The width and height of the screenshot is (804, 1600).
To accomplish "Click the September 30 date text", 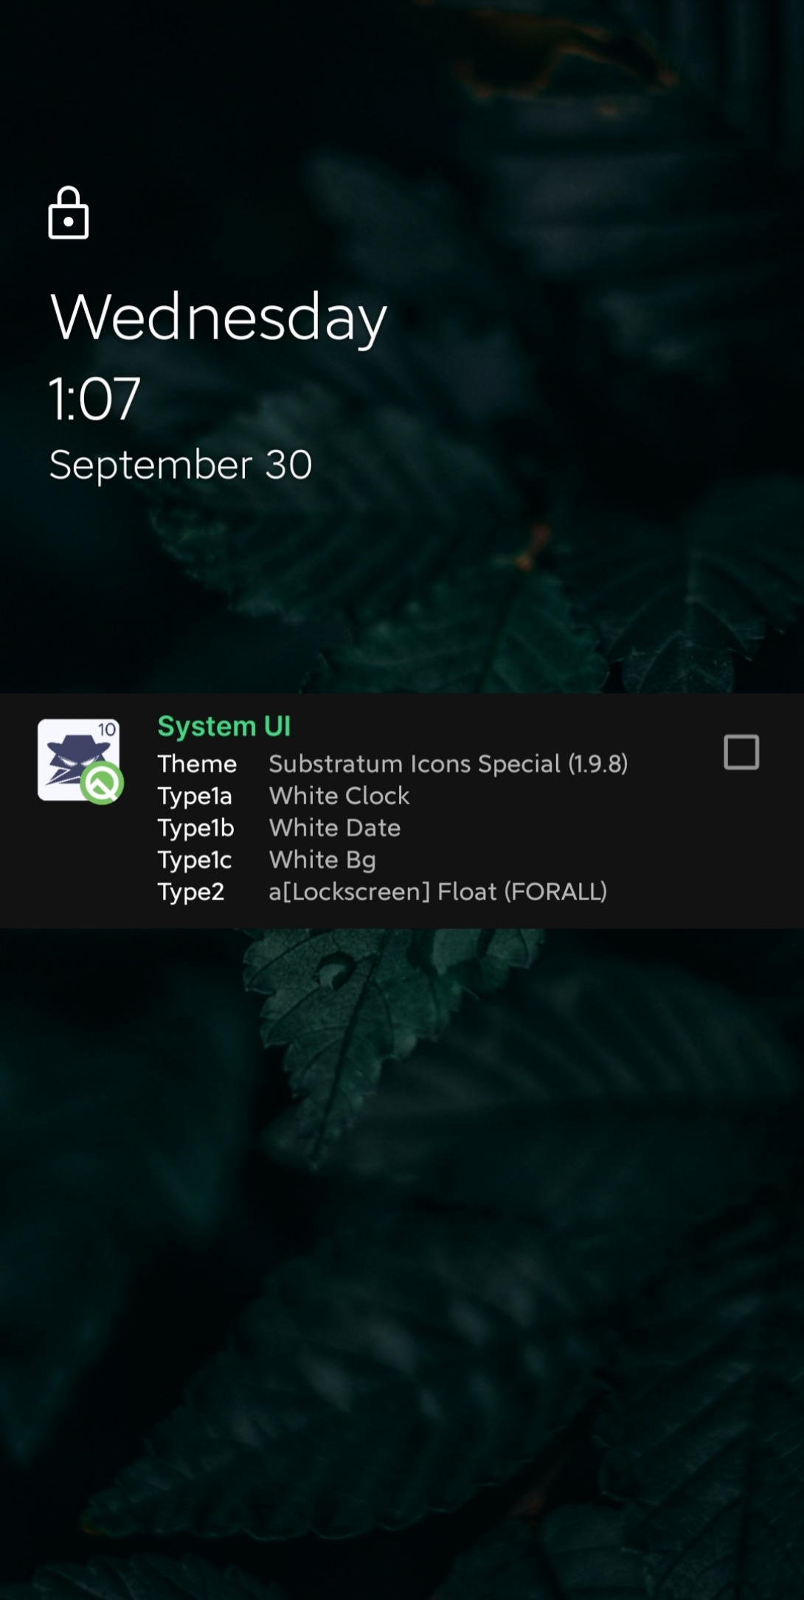I will point(181,465).
